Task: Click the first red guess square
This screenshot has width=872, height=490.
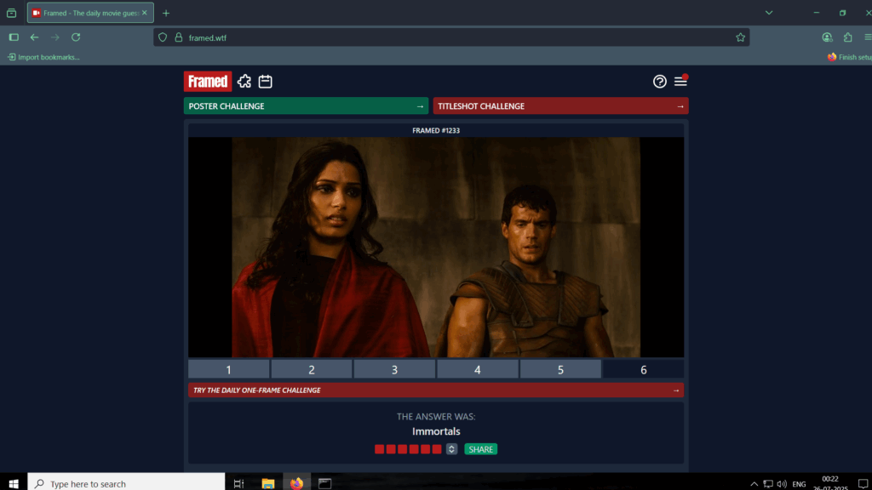Action: click(x=380, y=449)
